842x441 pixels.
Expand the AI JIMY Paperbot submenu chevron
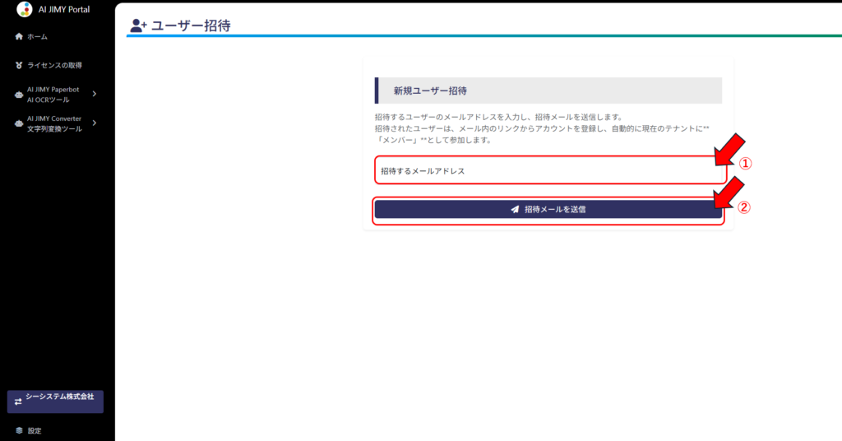click(95, 94)
